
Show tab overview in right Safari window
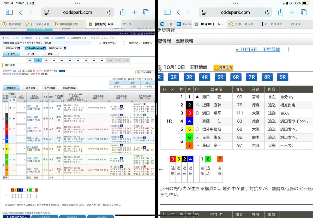click(304, 12)
